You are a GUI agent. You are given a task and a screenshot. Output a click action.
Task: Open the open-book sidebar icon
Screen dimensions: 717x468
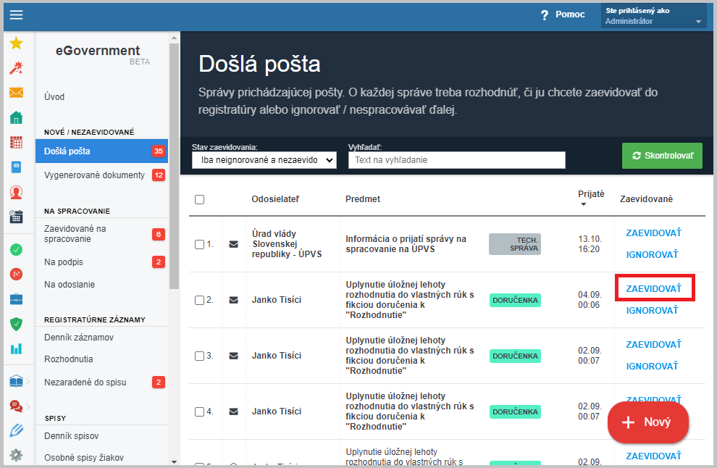tap(16, 380)
